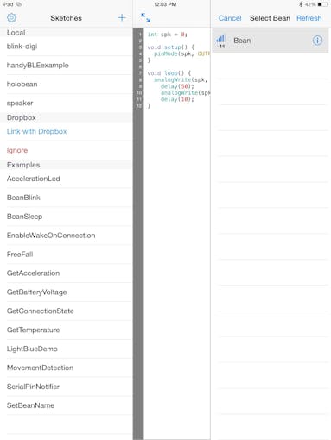Click the 'delay(10);' code line
This screenshot has width=331, height=440.
(x=177, y=99)
